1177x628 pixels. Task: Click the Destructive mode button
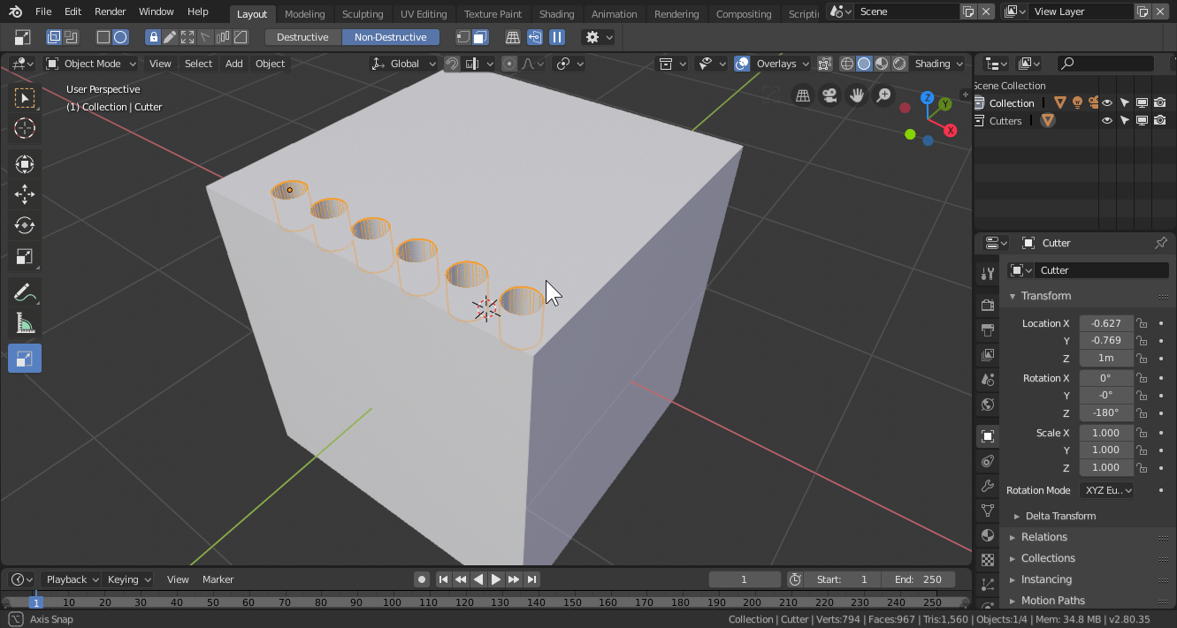(302, 37)
